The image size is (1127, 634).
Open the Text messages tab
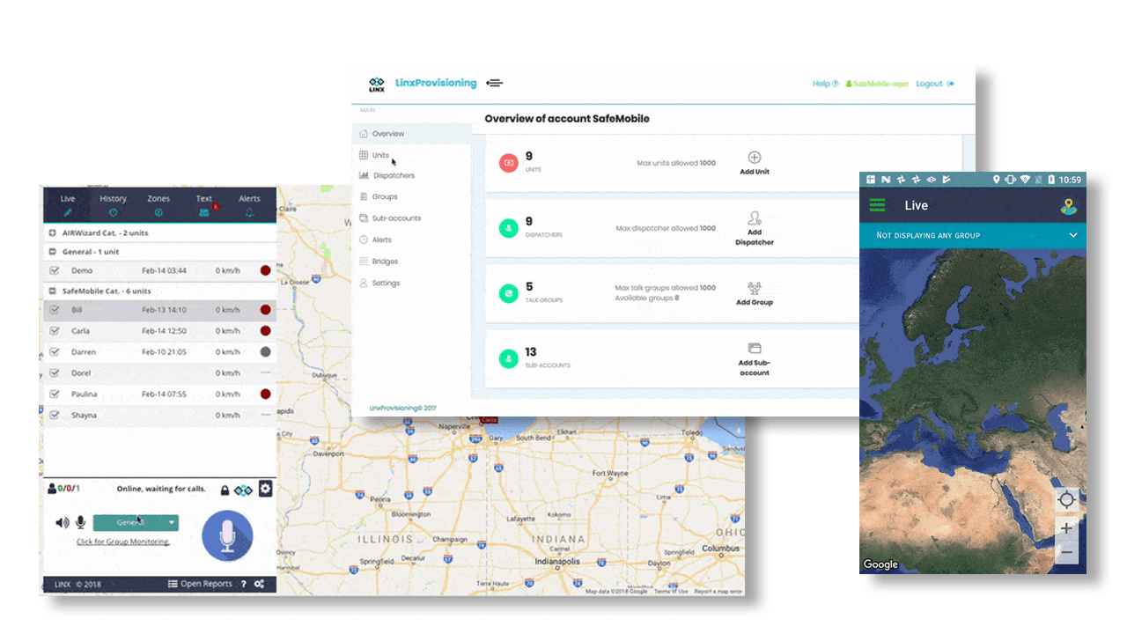(x=204, y=204)
